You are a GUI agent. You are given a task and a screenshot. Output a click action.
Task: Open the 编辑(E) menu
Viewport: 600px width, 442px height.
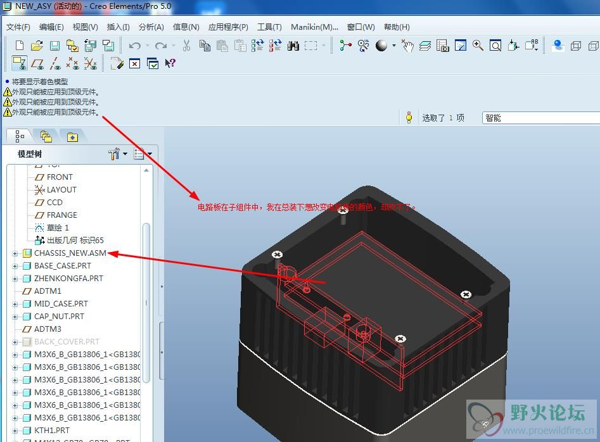click(51, 27)
